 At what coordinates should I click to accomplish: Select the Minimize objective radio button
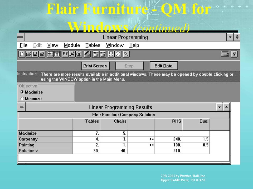(22, 98)
